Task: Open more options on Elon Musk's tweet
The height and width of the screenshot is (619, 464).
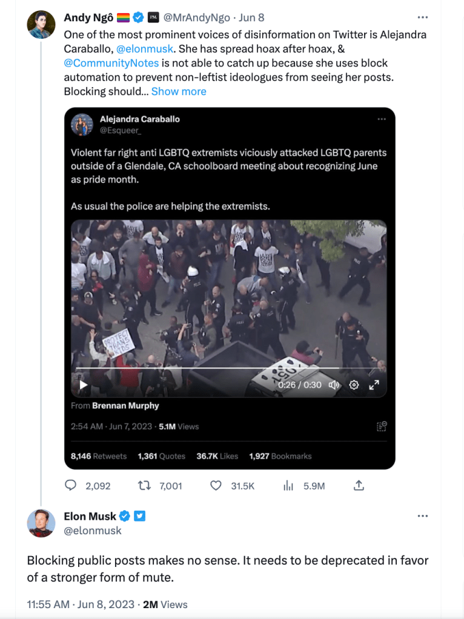Action: click(423, 516)
